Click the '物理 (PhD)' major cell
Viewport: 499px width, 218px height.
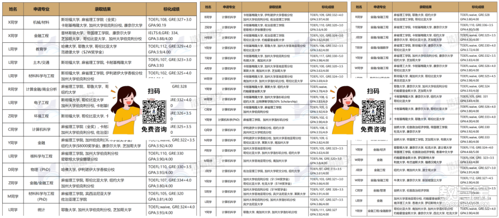click(42, 170)
